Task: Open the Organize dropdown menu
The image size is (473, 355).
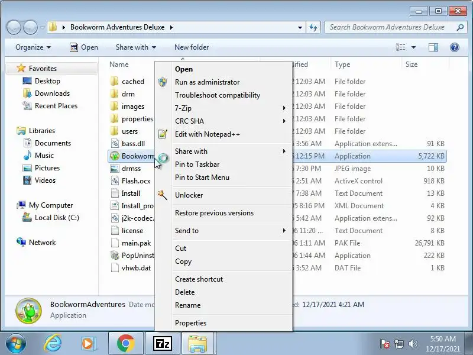Action: point(33,47)
